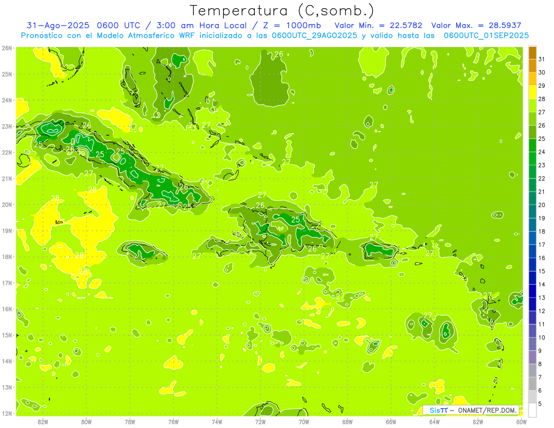Click the yellow swatch between 28 and 29

(x=532, y=92)
